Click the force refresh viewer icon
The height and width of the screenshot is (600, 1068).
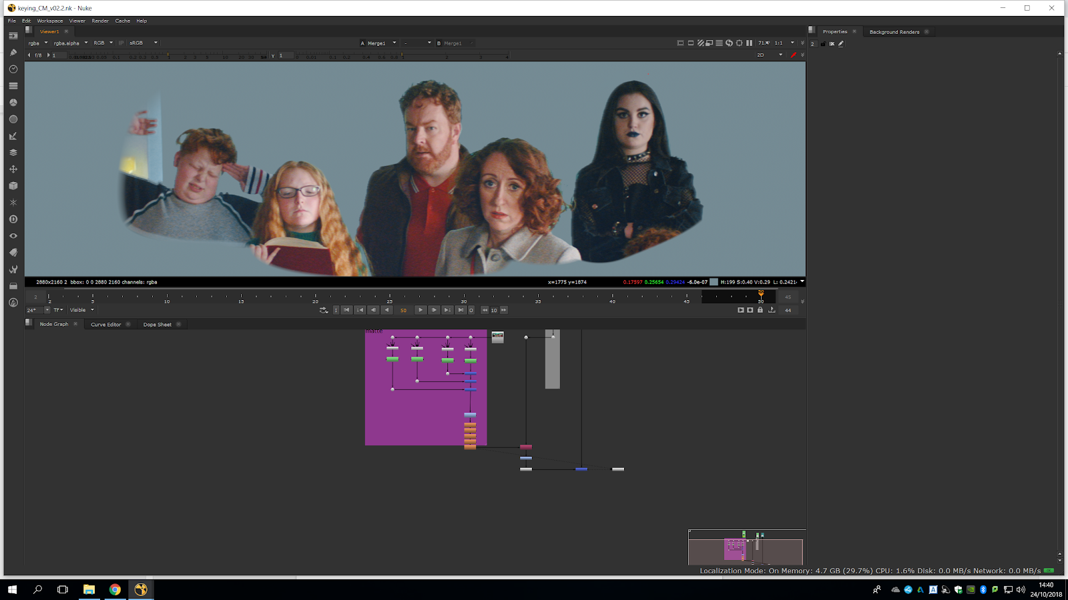click(729, 43)
